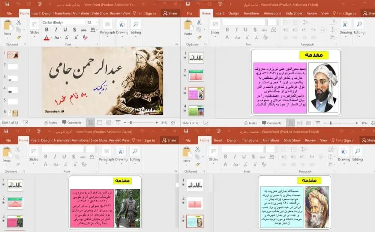This screenshot has height=232, width=375.
Task: Click the Paste icon in the bottom-left window
Action: tap(7, 152)
